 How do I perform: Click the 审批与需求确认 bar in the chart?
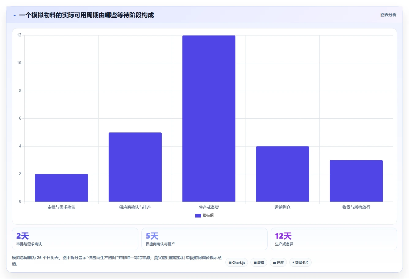coord(62,188)
